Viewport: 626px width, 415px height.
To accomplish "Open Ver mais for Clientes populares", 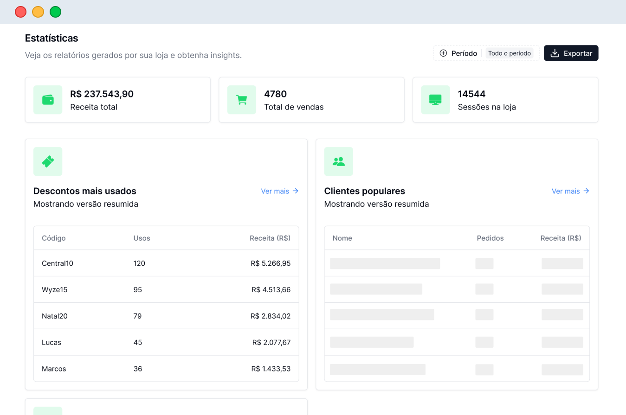I will tap(571, 191).
